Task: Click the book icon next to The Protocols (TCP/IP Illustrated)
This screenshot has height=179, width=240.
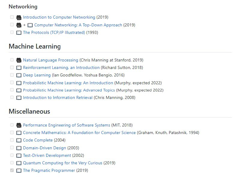Action: pyautogui.click(x=19, y=32)
